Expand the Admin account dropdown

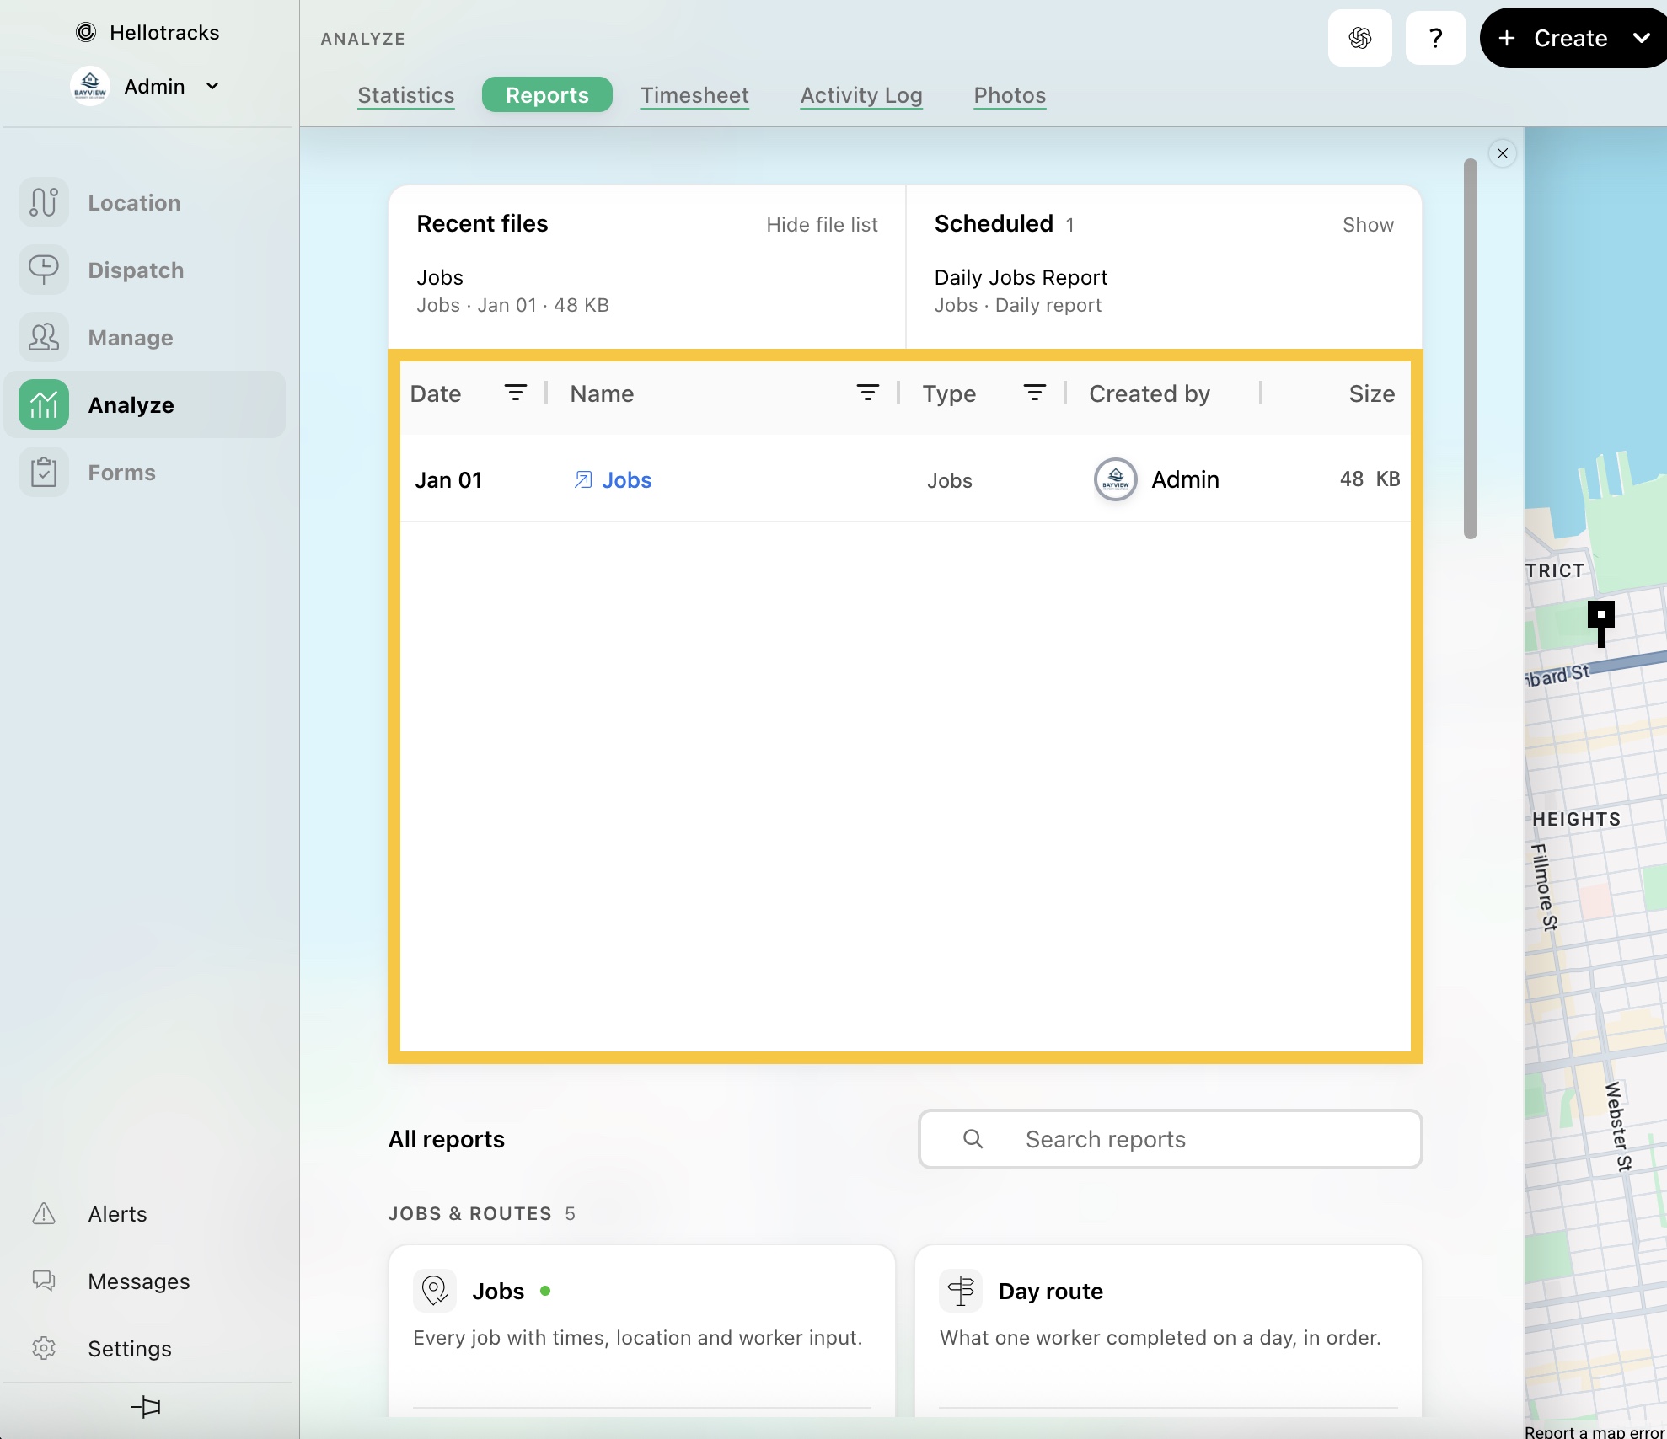pos(212,86)
